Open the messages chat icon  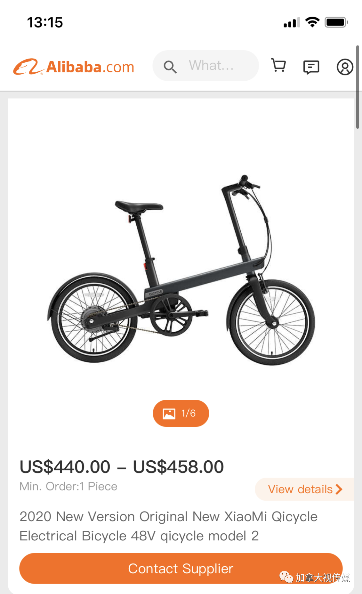[x=311, y=67]
